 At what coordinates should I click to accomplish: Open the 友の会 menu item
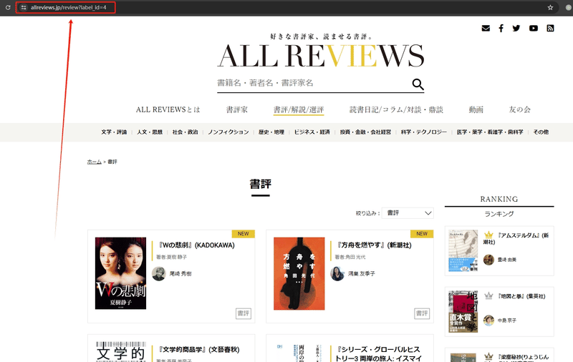click(x=520, y=109)
